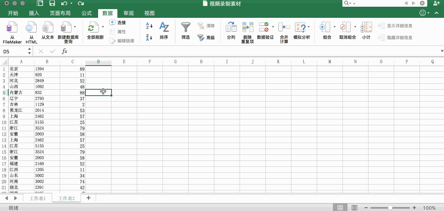The height and width of the screenshot is (211, 444).
Task: Open the workbook template icon in title bar
Action: point(40,4)
